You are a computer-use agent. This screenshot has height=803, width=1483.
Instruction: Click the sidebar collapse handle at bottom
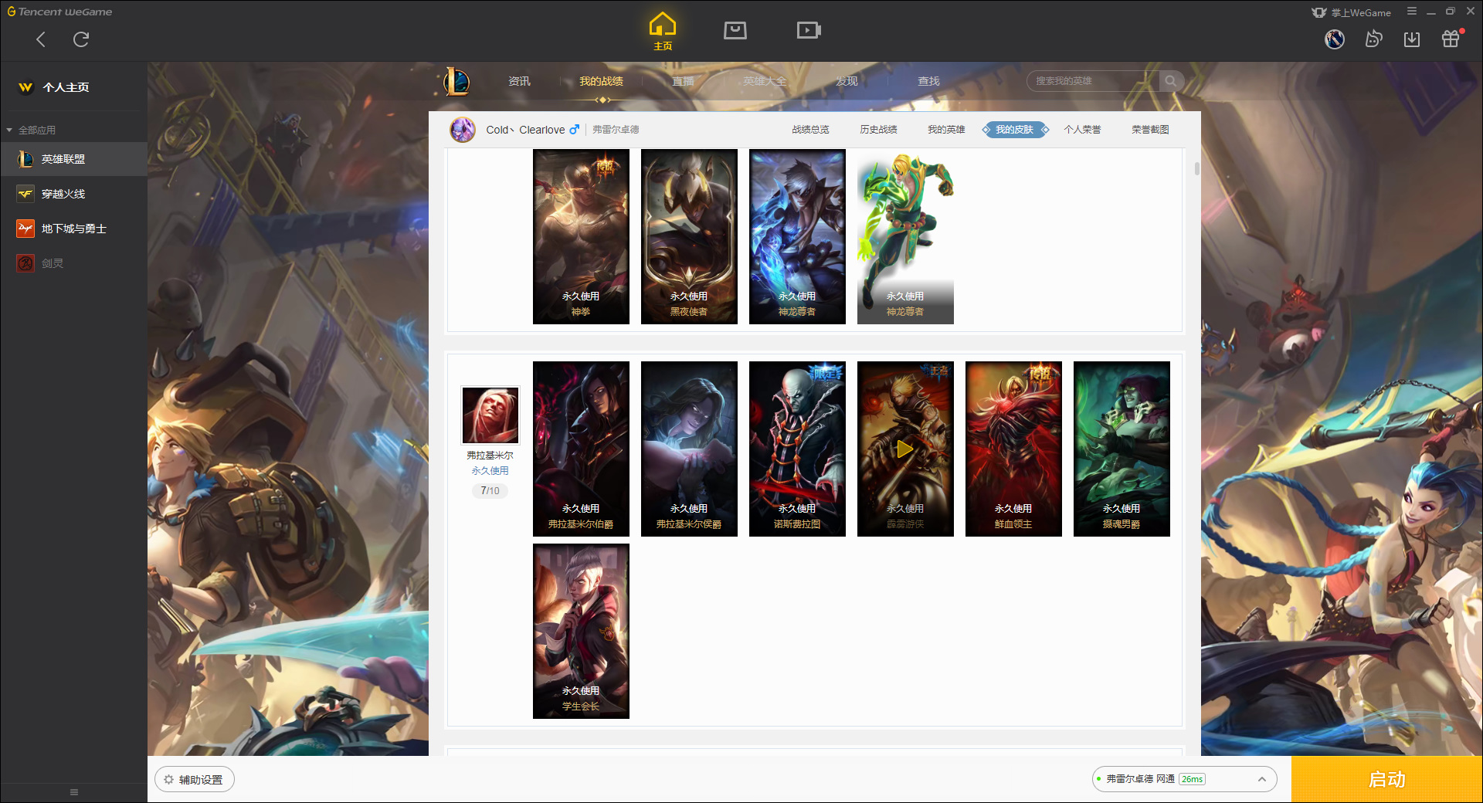[x=74, y=792]
